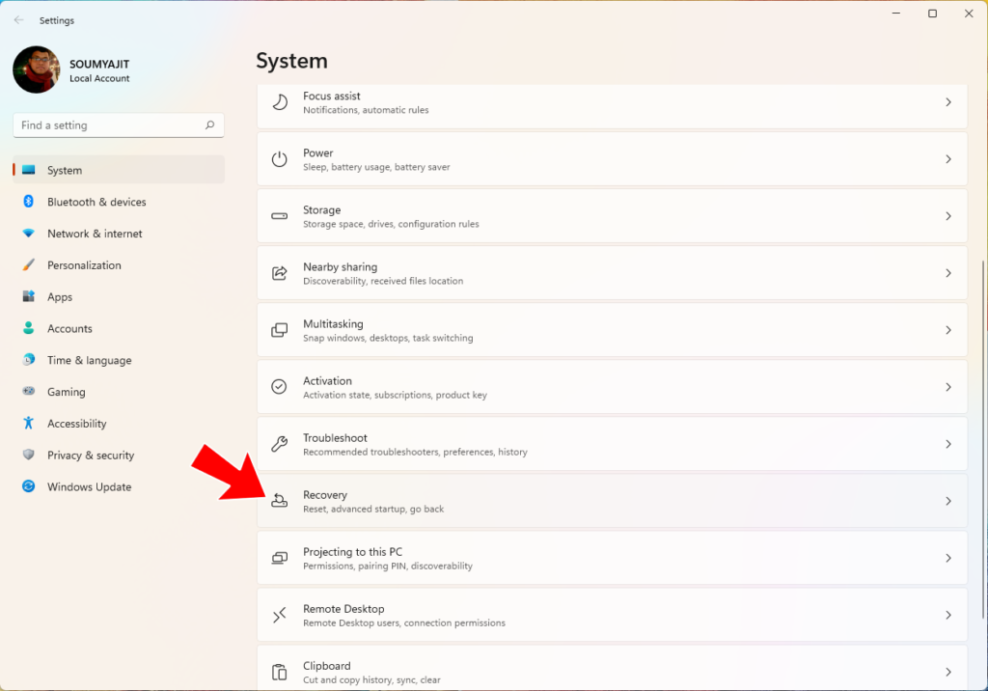
Task: Click the Find a setting search box
Action: point(119,124)
